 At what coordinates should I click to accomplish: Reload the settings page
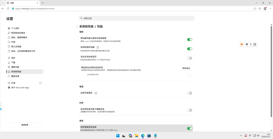click(x=8, y=9)
